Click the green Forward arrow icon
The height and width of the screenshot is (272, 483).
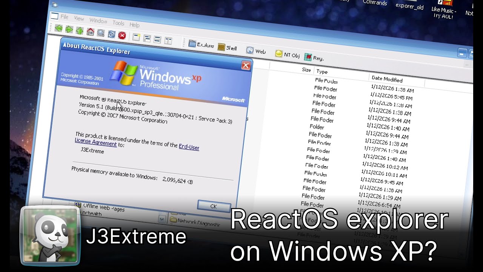pyautogui.click(x=69, y=29)
